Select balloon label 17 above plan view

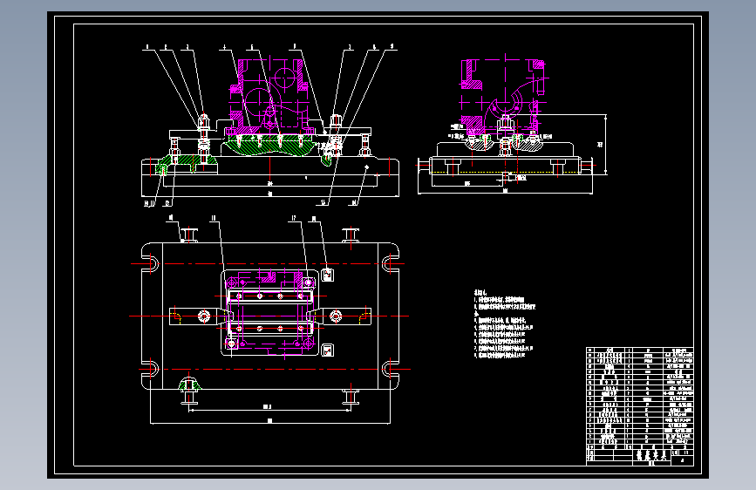click(293, 219)
